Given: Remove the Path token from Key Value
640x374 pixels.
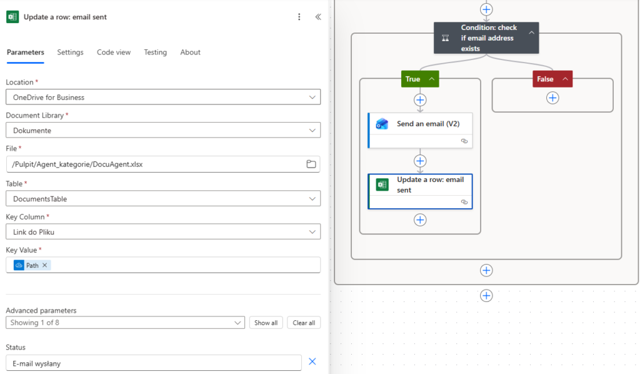Looking at the screenshot, I should click(x=45, y=265).
